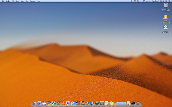Image resolution: width=172 pixels, height=107 pixels.
Task: Launch VLC traffic cone icon
Action: pyautogui.click(x=63, y=103)
